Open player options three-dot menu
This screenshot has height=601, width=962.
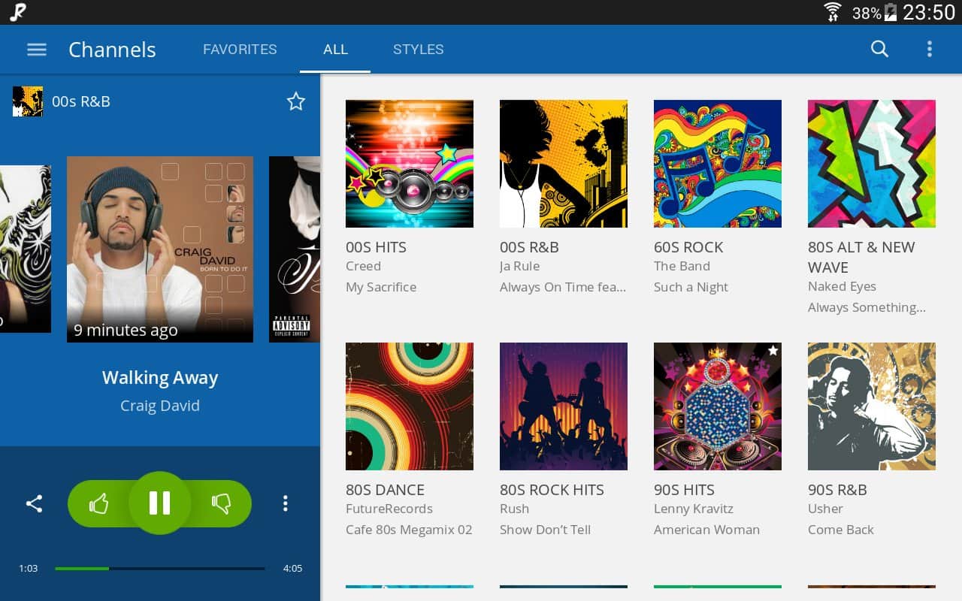coord(285,503)
